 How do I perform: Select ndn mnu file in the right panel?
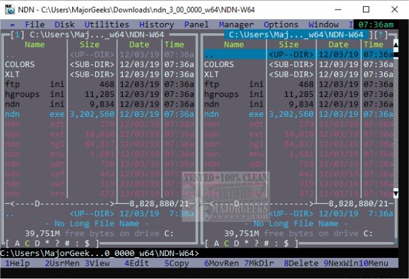[298, 154]
